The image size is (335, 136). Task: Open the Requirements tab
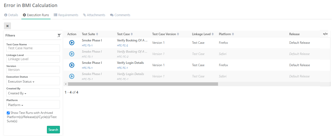pyautogui.click(x=66, y=15)
